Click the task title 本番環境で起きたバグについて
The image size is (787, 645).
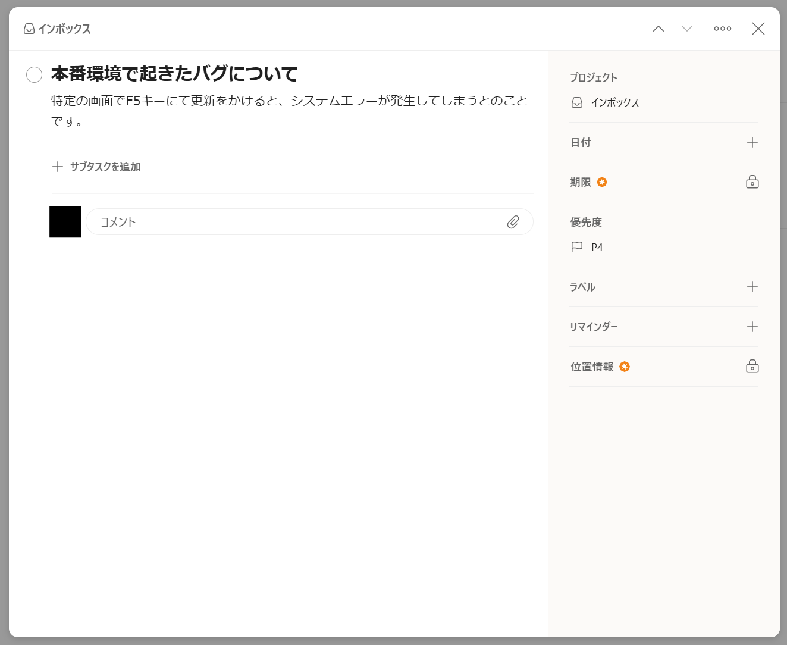pyautogui.click(x=174, y=74)
